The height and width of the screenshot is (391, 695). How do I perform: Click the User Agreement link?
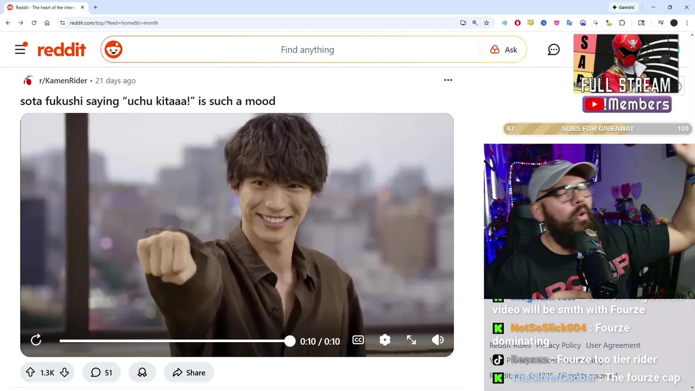coord(613,345)
